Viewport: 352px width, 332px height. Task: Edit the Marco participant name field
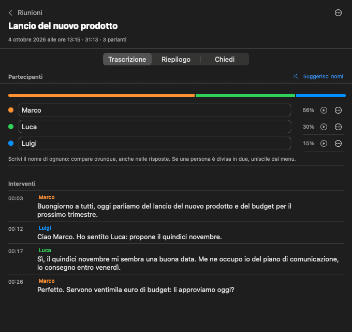click(x=155, y=110)
